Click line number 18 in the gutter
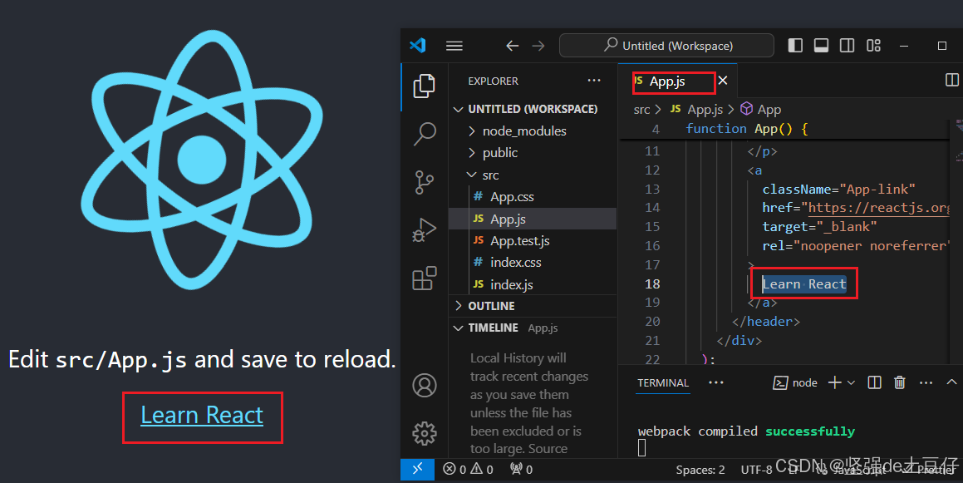The height and width of the screenshot is (483, 963). tap(652, 284)
